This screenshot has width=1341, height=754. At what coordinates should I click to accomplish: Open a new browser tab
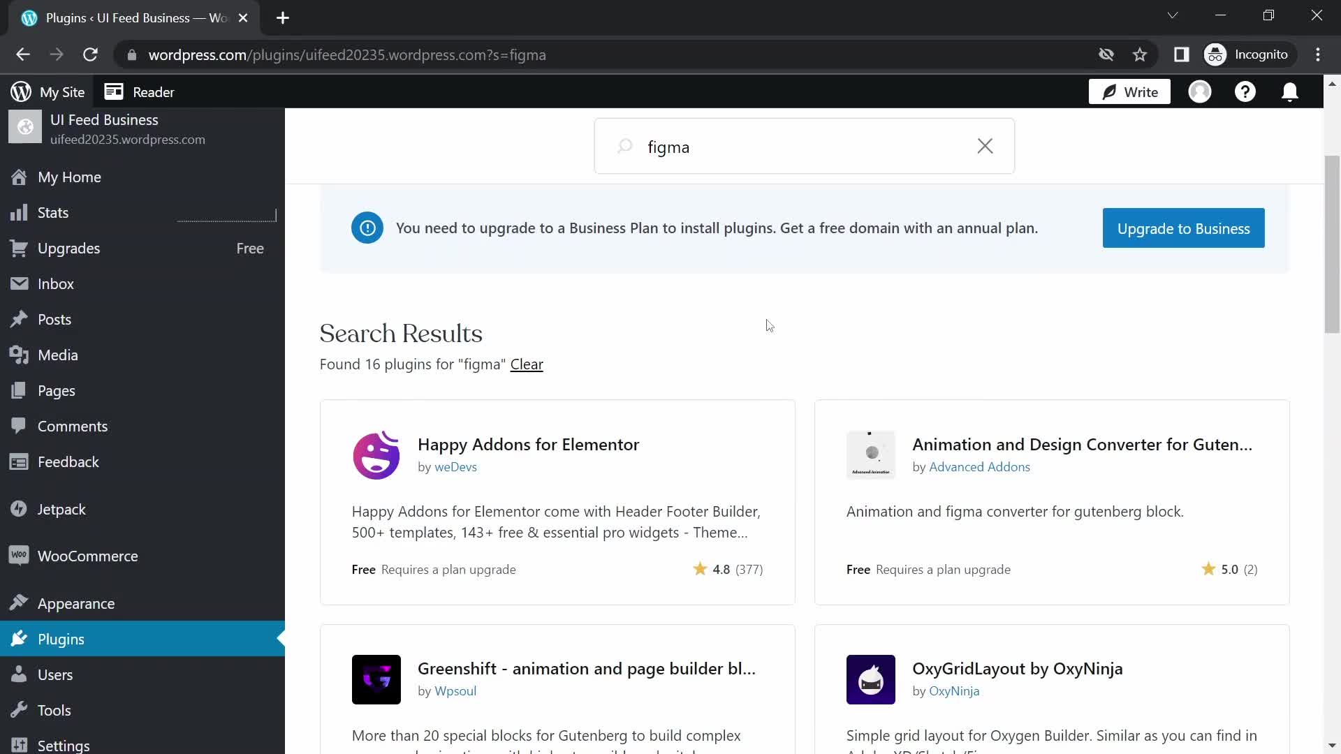(283, 18)
